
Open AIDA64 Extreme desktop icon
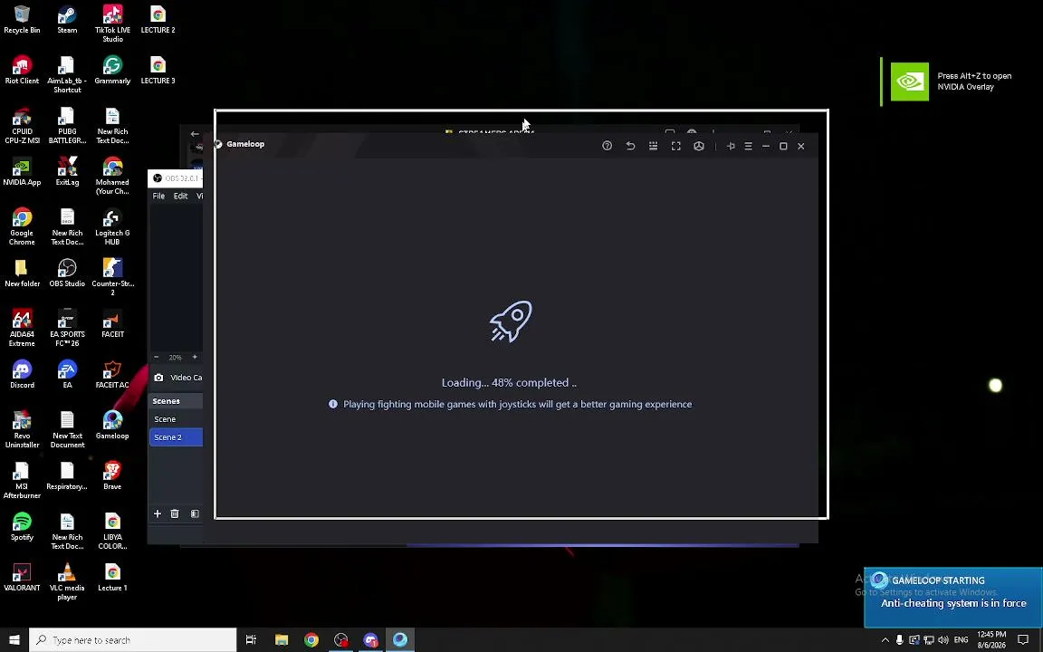tap(22, 329)
